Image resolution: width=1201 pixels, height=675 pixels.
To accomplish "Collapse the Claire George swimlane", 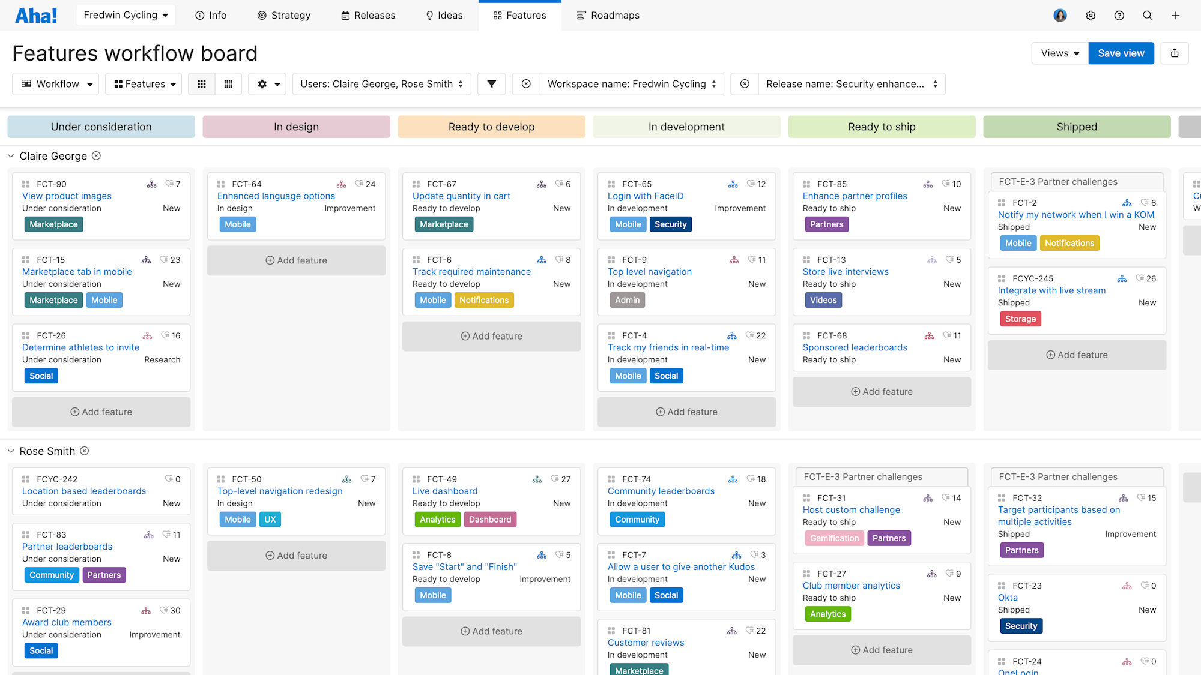I will (11, 155).
